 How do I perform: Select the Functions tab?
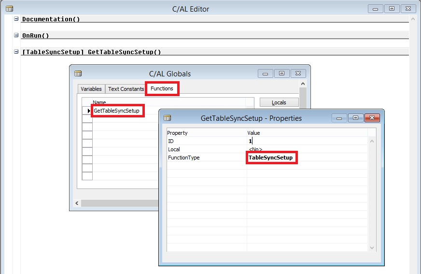click(x=162, y=88)
